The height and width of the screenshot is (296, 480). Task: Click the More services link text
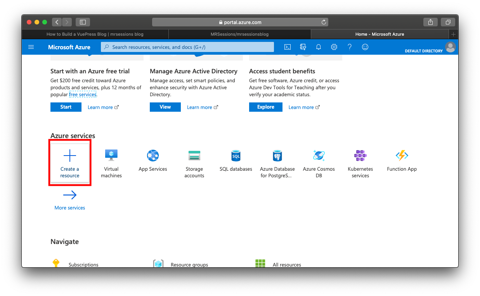[70, 208]
